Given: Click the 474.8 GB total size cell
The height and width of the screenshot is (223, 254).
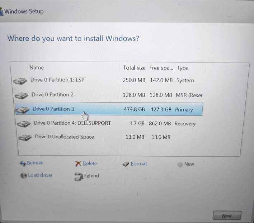Looking at the screenshot, I should pyautogui.click(x=134, y=109).
